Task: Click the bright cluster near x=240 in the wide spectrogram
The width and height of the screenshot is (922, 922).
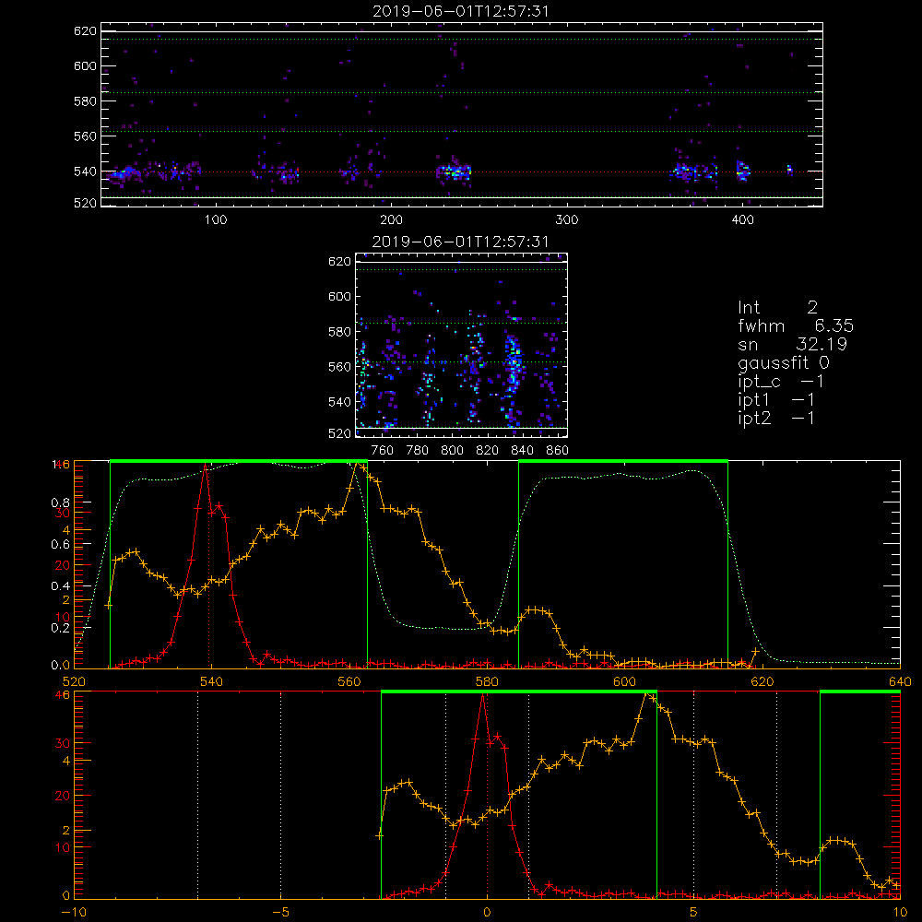Action: [x=454, y=172]
